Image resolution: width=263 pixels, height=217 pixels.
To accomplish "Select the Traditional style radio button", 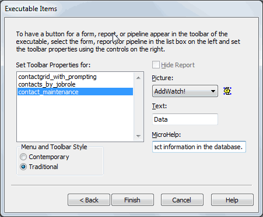I will point(23,167).
